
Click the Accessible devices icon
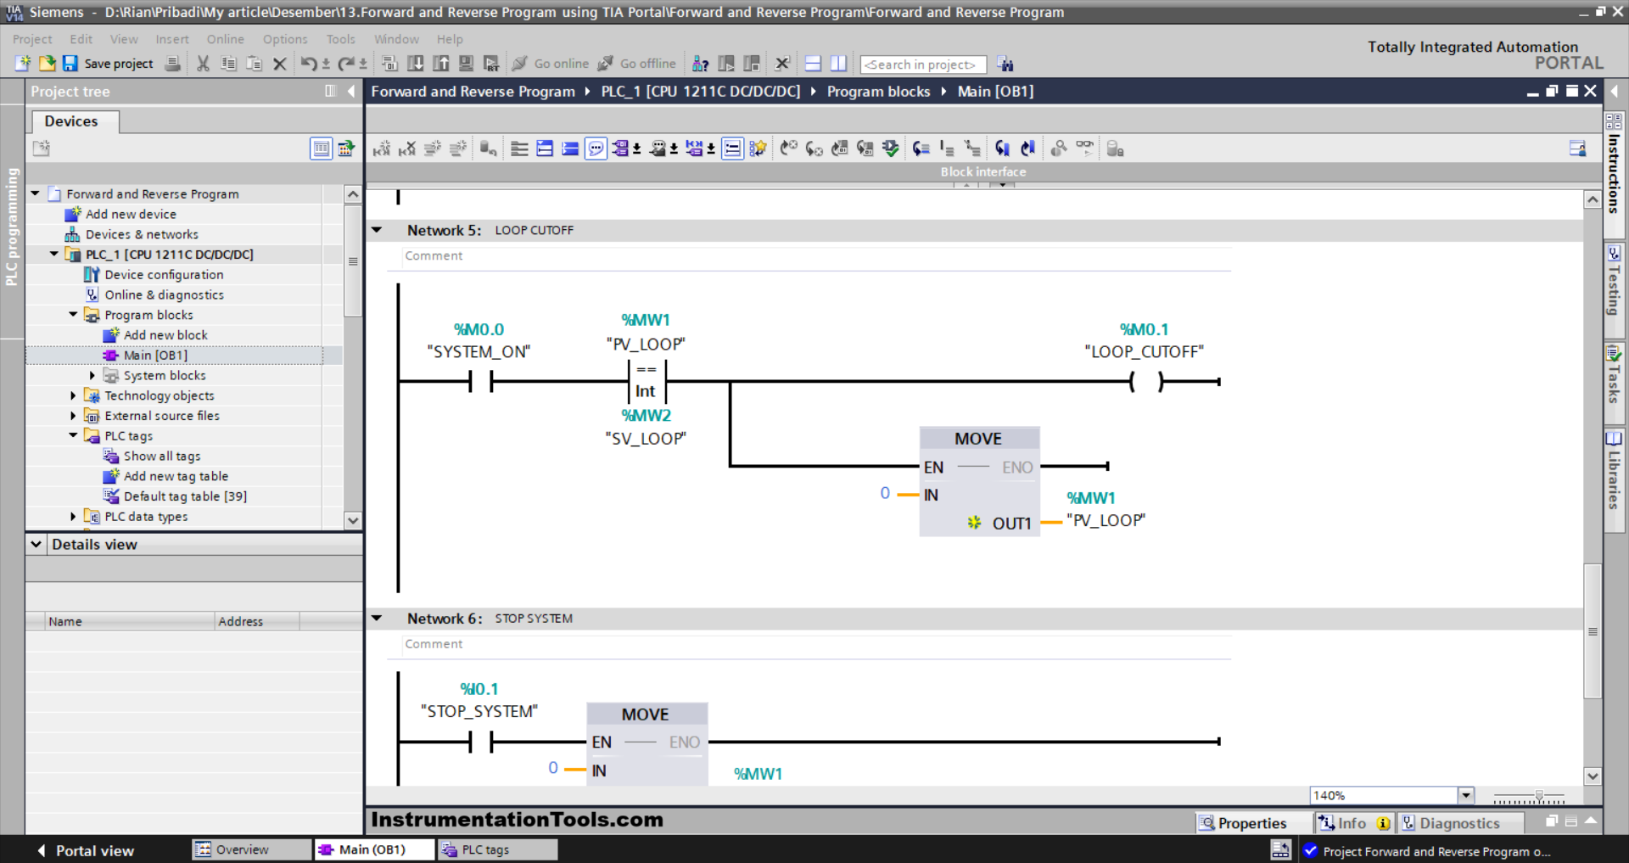pyautogui.click(x=701, y=64)
